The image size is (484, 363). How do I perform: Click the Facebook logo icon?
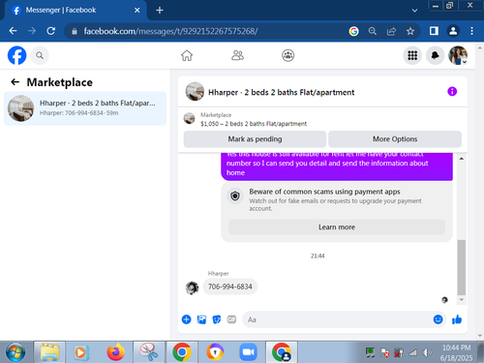coord(16,55)
